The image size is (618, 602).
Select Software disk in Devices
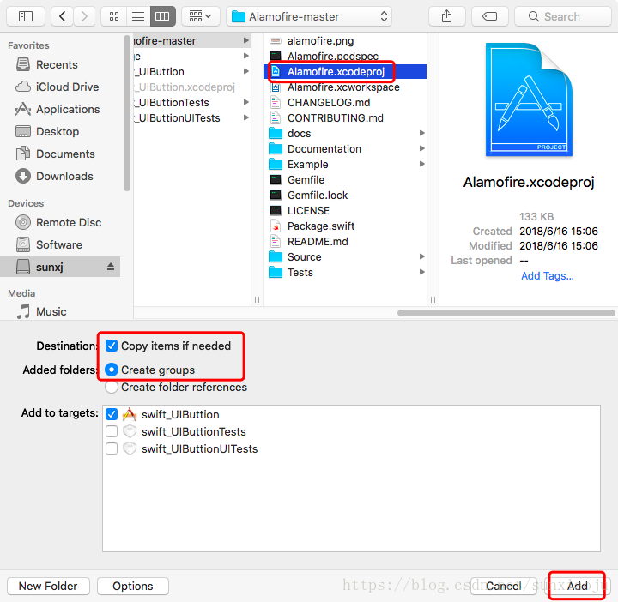click(x=59, y=245)
